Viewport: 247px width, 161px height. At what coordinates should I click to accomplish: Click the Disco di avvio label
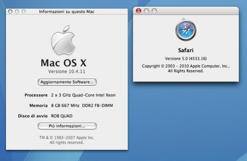(33, 116)
